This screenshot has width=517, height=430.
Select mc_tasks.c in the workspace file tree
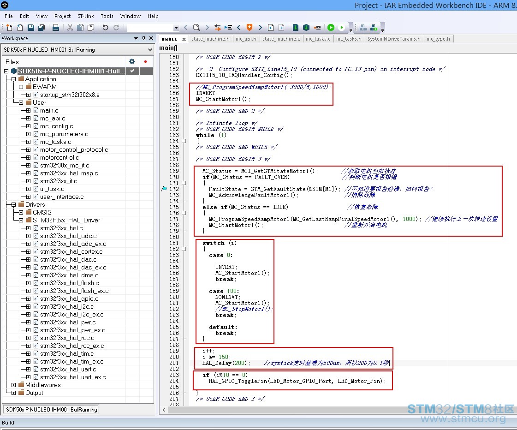point(55,142)
